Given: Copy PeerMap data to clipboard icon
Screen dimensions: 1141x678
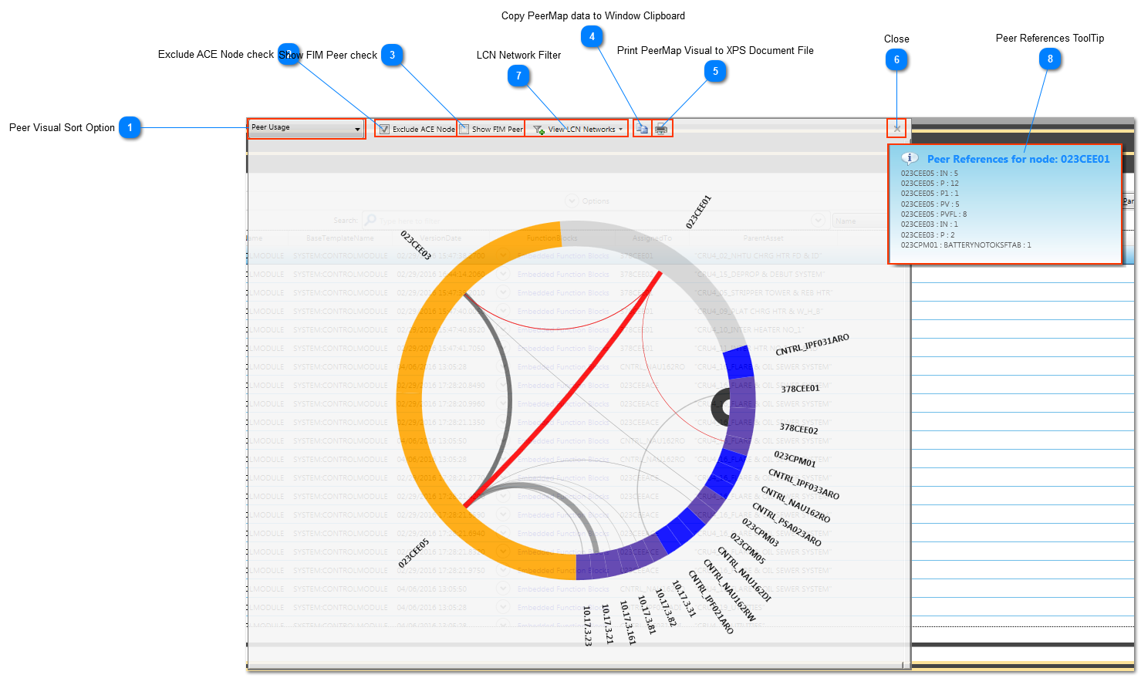Looking at the screenshot, I should 642,130.
